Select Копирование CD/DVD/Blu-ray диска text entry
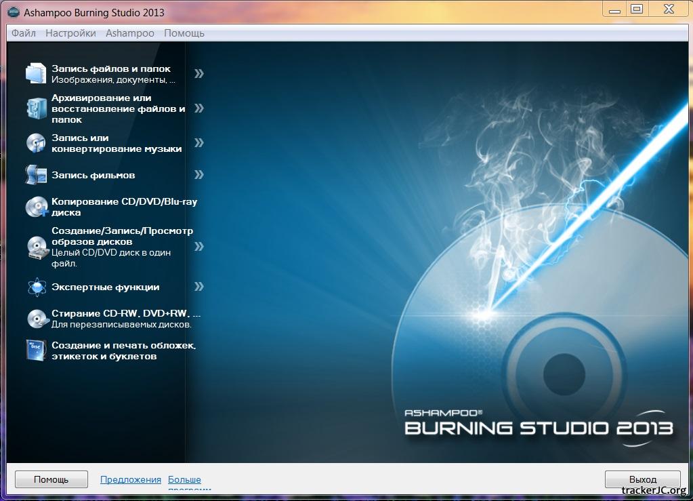The image size is (693, 501). pyautogui.click(x=124, y=207)
